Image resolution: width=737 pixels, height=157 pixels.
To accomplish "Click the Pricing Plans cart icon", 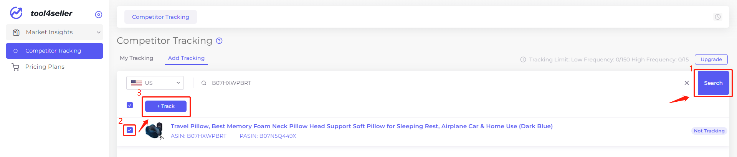I will point(15,67).
